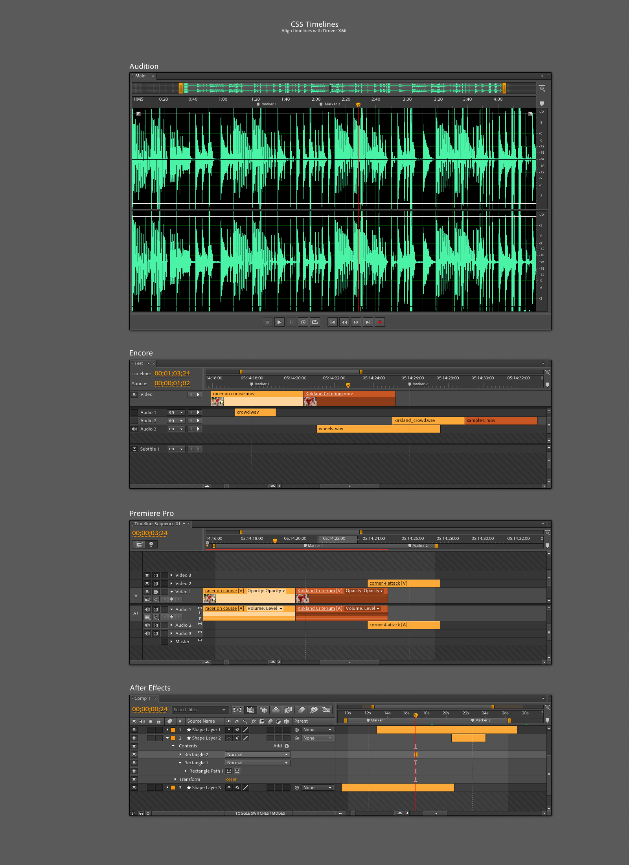
Task: Click the Video 1 show keyframes icon
Action: click(x=156, y=600)
